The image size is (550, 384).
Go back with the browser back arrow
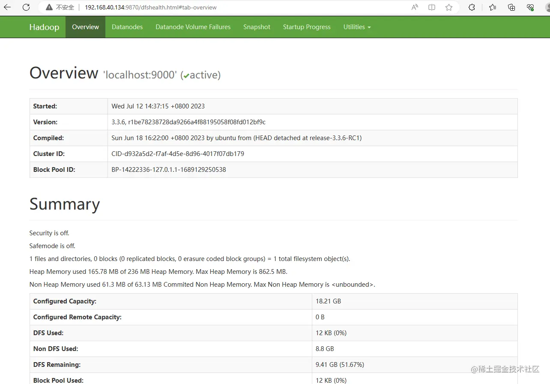click(7, 7)
